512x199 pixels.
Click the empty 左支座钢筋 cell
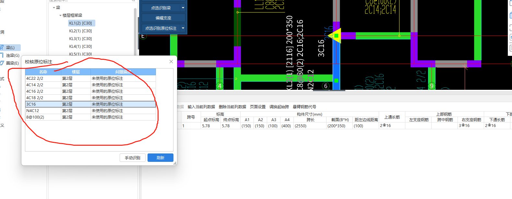418,126
